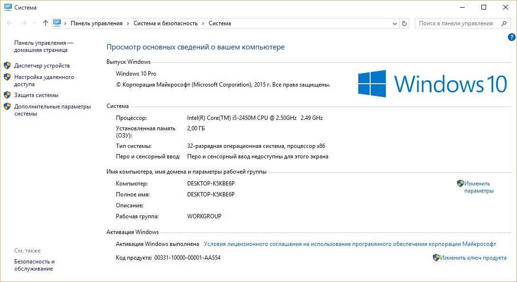Click the refresh button in the address bar

pyautogui.click(x=404, y=23)
